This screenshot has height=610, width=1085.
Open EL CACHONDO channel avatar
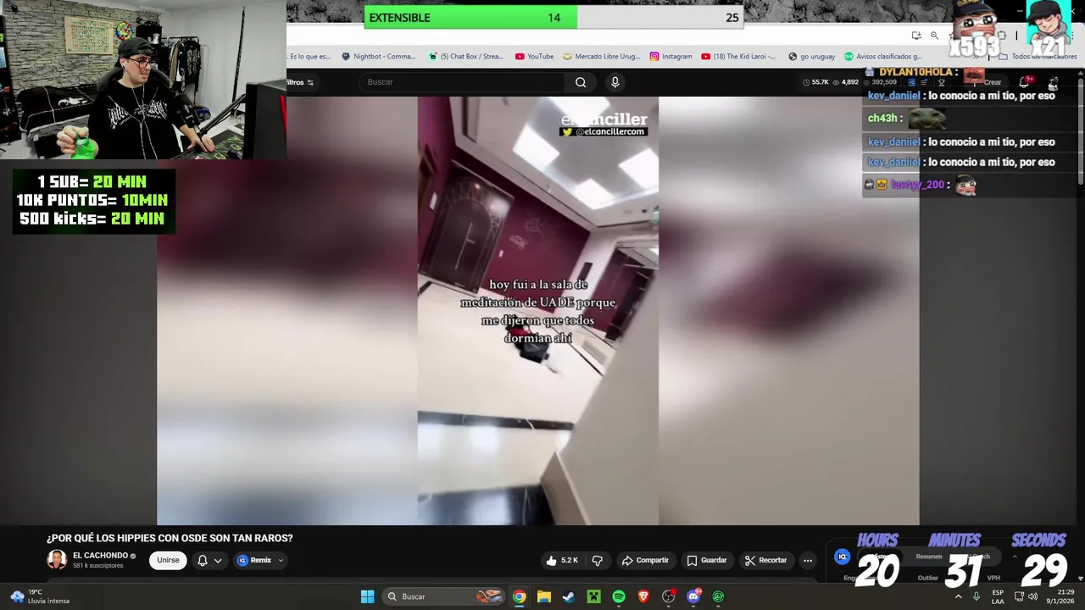click(x=57, y=560)
